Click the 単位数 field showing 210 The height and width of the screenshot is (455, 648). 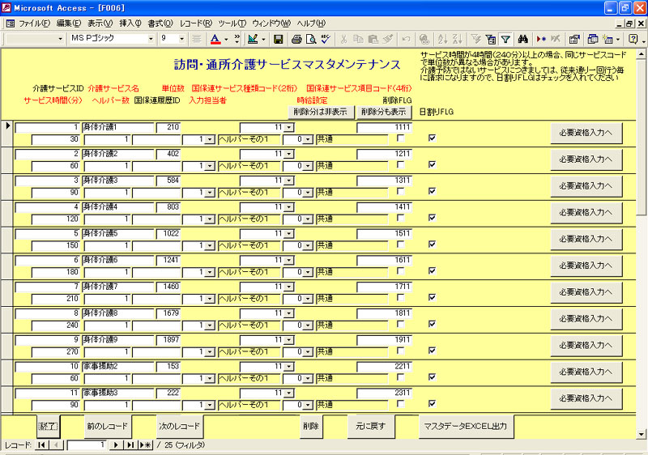(168, 128)
